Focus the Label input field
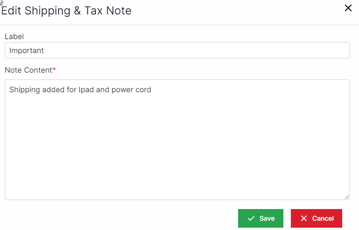 tap(177, 51)
